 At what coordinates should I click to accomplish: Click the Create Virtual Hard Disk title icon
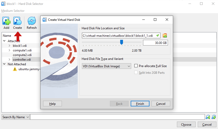point(44,20)
